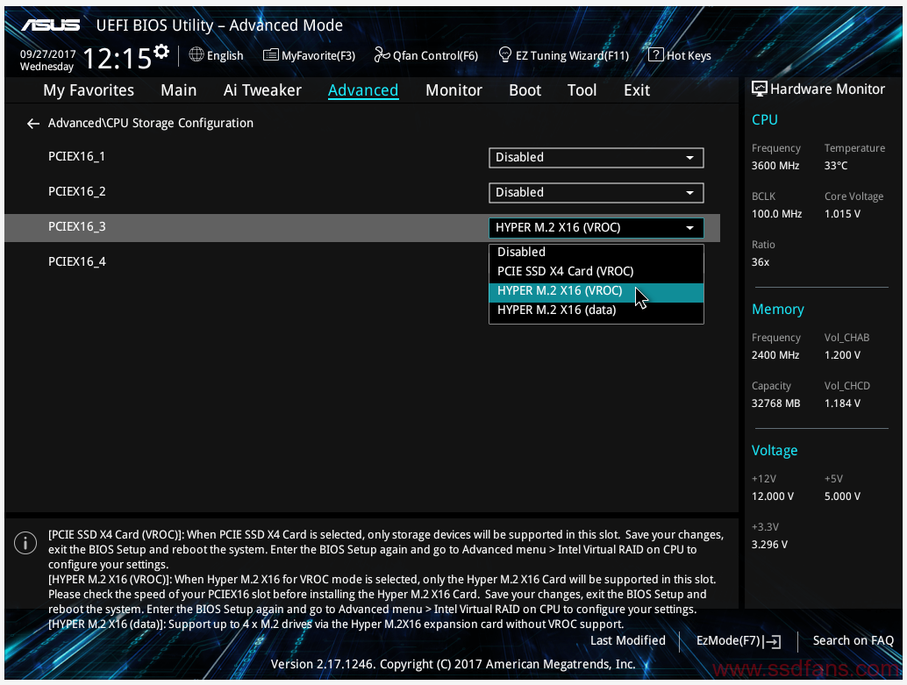The width and height of the screenshot is (907, 685).
Task: Click the ASUS logo
Action: point(51,25)
